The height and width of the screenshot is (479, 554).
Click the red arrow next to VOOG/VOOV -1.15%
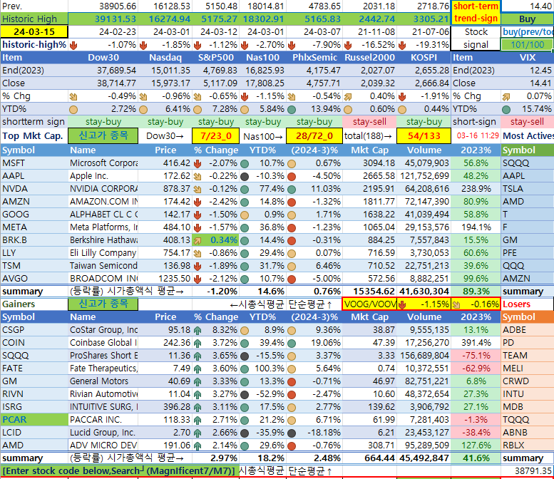click(402, 304)
